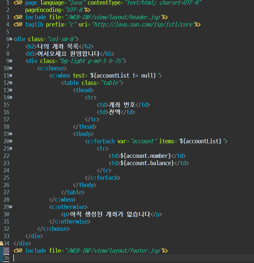254x263 pixels.
Task: Click the items ${accountList} expression
Action: point(201,141)
